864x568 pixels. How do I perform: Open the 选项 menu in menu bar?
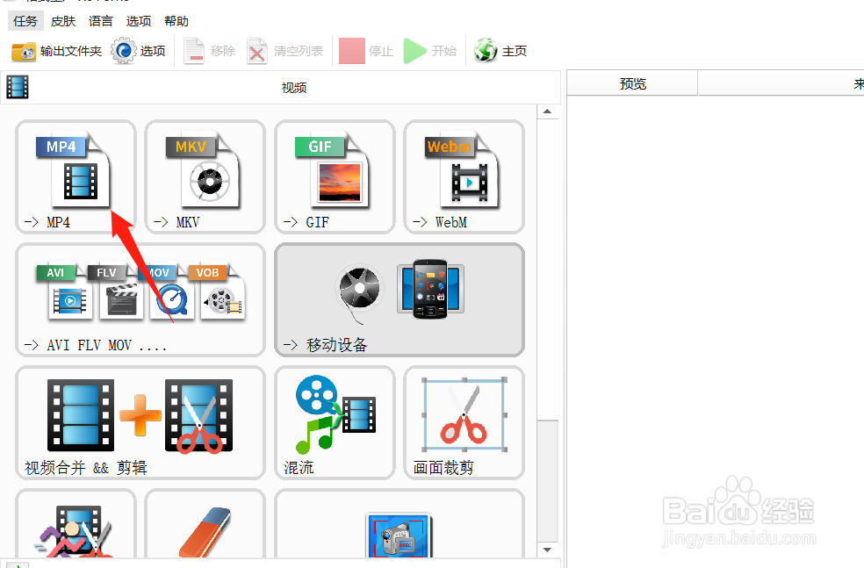(x=139, y=21)
